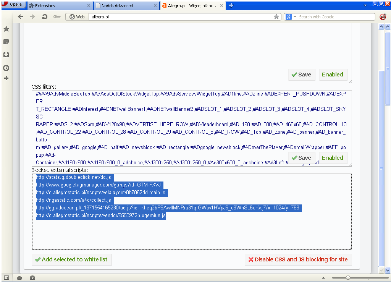Click the inner panel scroll up arrow
This screenshot has width=391, height=282.
pyautogui.click(x=381, y=26)
